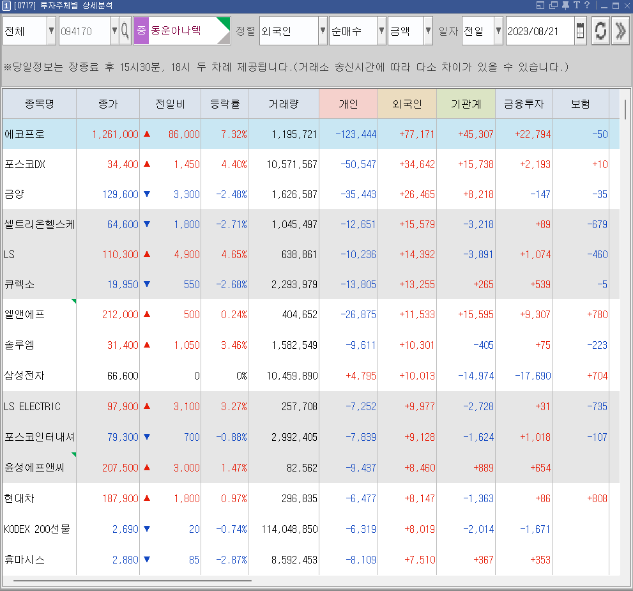Select the 큐렉소 row name
This screenshot has height=591, width=633.
pos(19,284)
